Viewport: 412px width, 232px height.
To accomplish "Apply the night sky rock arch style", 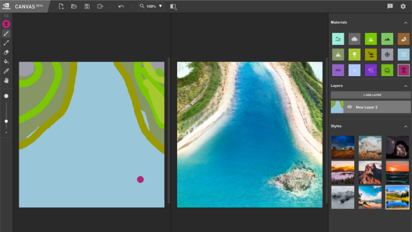I will coord(397,147).
